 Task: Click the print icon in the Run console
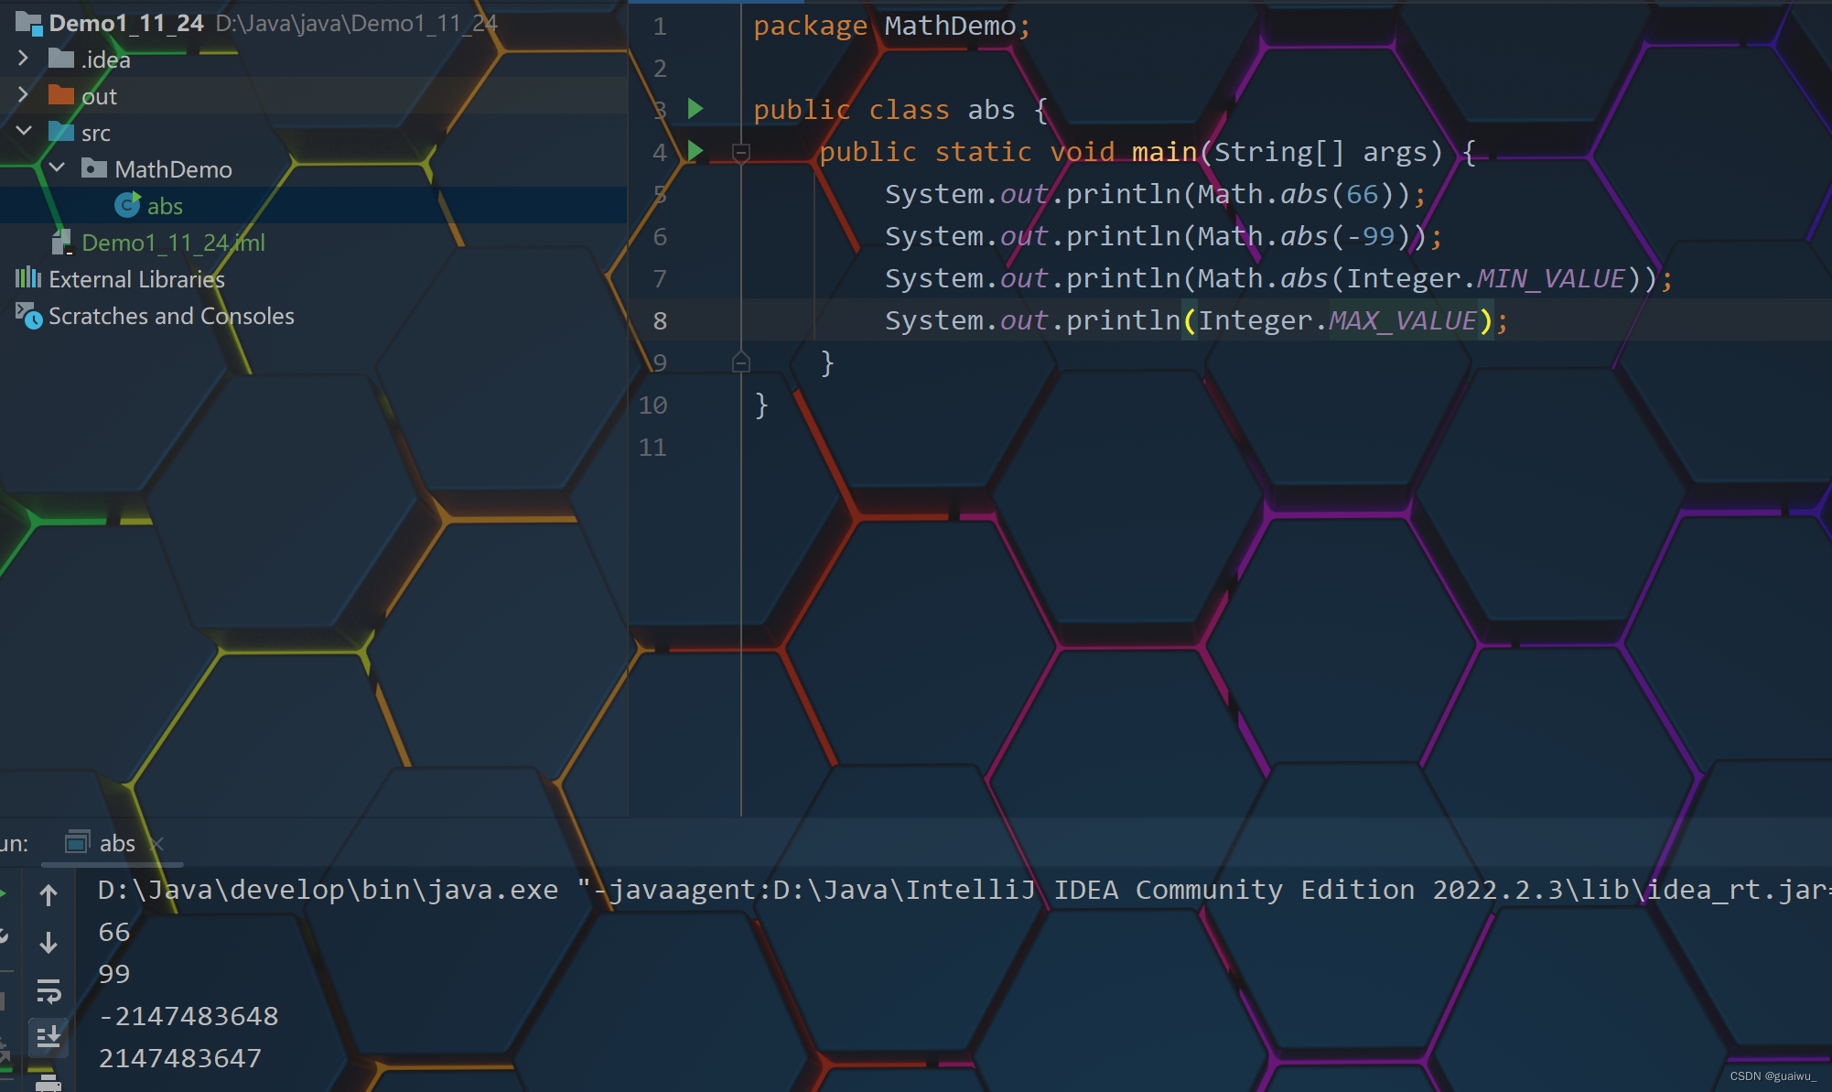click(48, 1084)
